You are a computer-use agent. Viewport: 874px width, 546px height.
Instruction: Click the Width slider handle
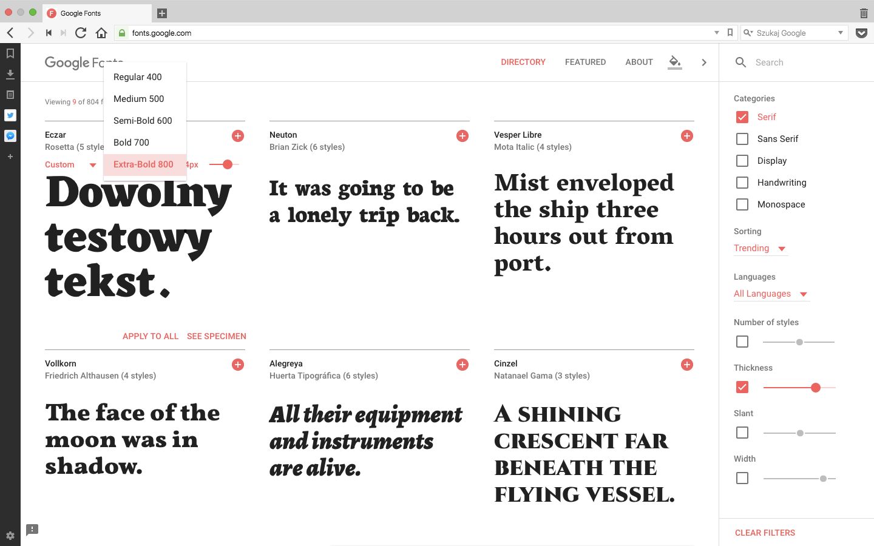pos(823,479)
